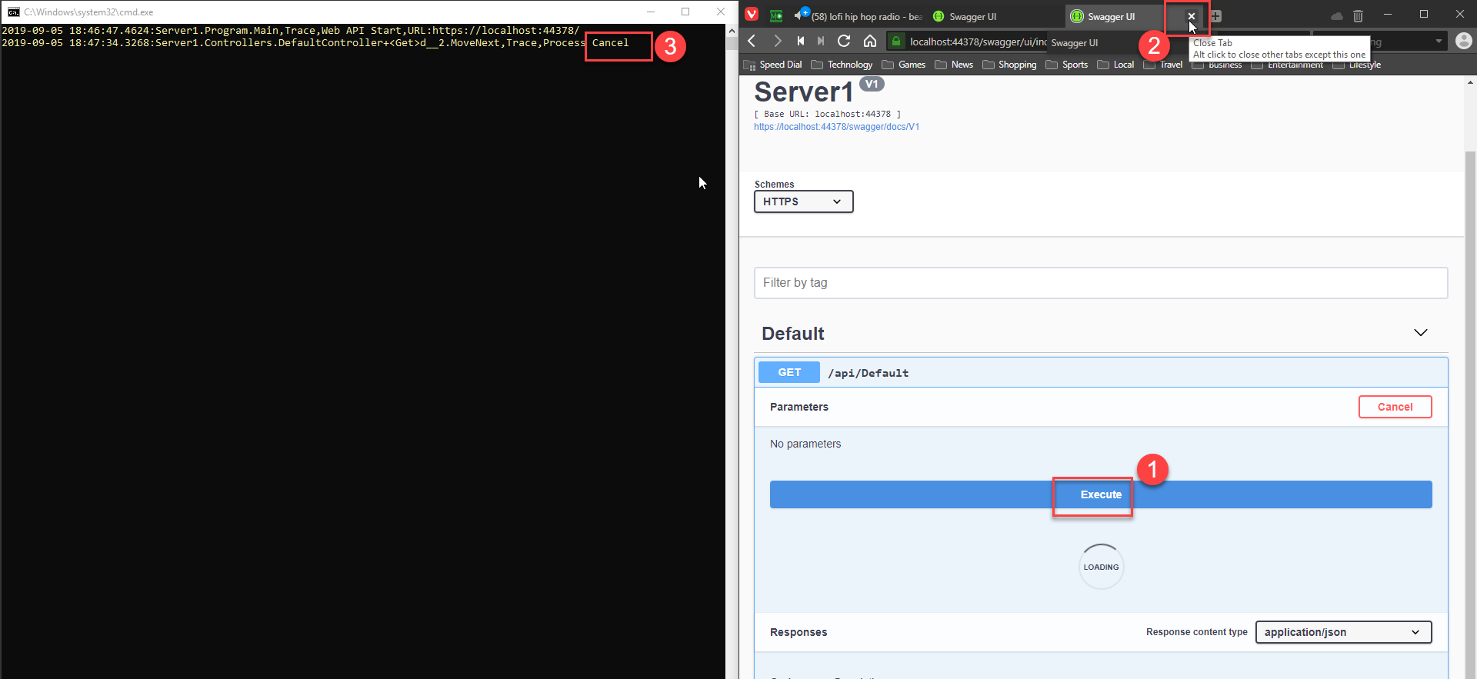Click the /api/Default path text
The image size is (1477, 679).
tap(868, 373)
